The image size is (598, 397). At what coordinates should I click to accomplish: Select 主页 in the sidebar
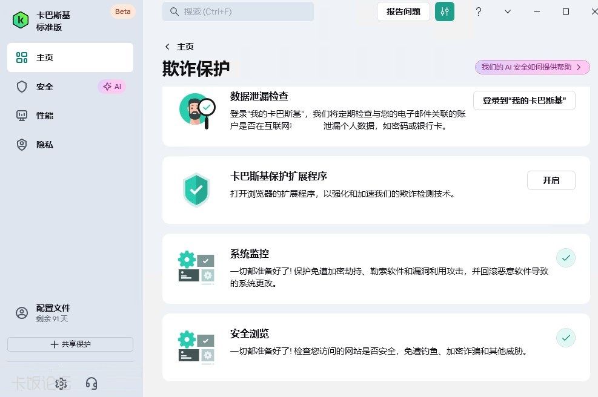[x=70, y=57]
